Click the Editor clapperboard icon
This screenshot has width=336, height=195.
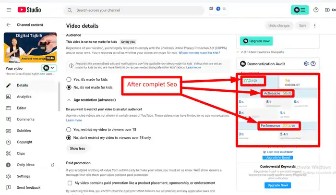click(8, 108)
